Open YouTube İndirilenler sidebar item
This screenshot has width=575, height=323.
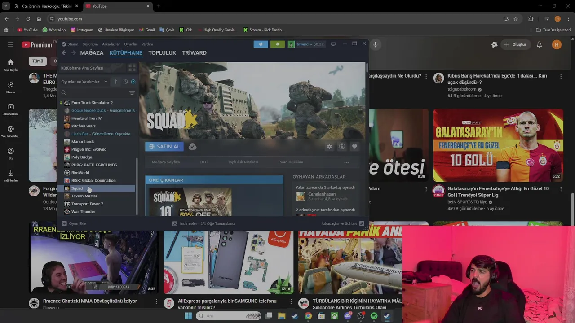[x=11, y=176]
